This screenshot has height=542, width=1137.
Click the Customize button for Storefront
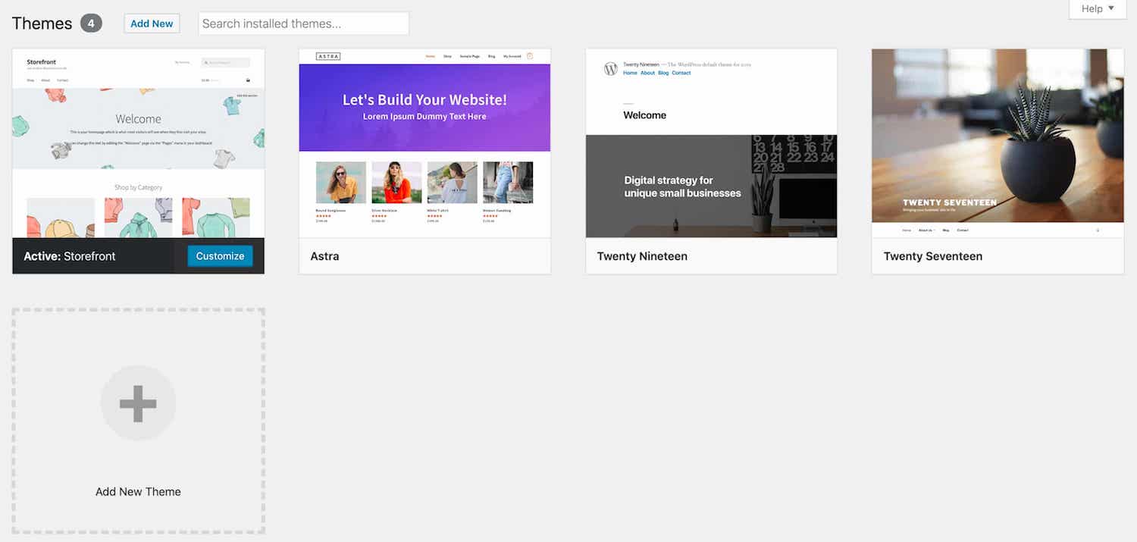[x=220, y=256]
